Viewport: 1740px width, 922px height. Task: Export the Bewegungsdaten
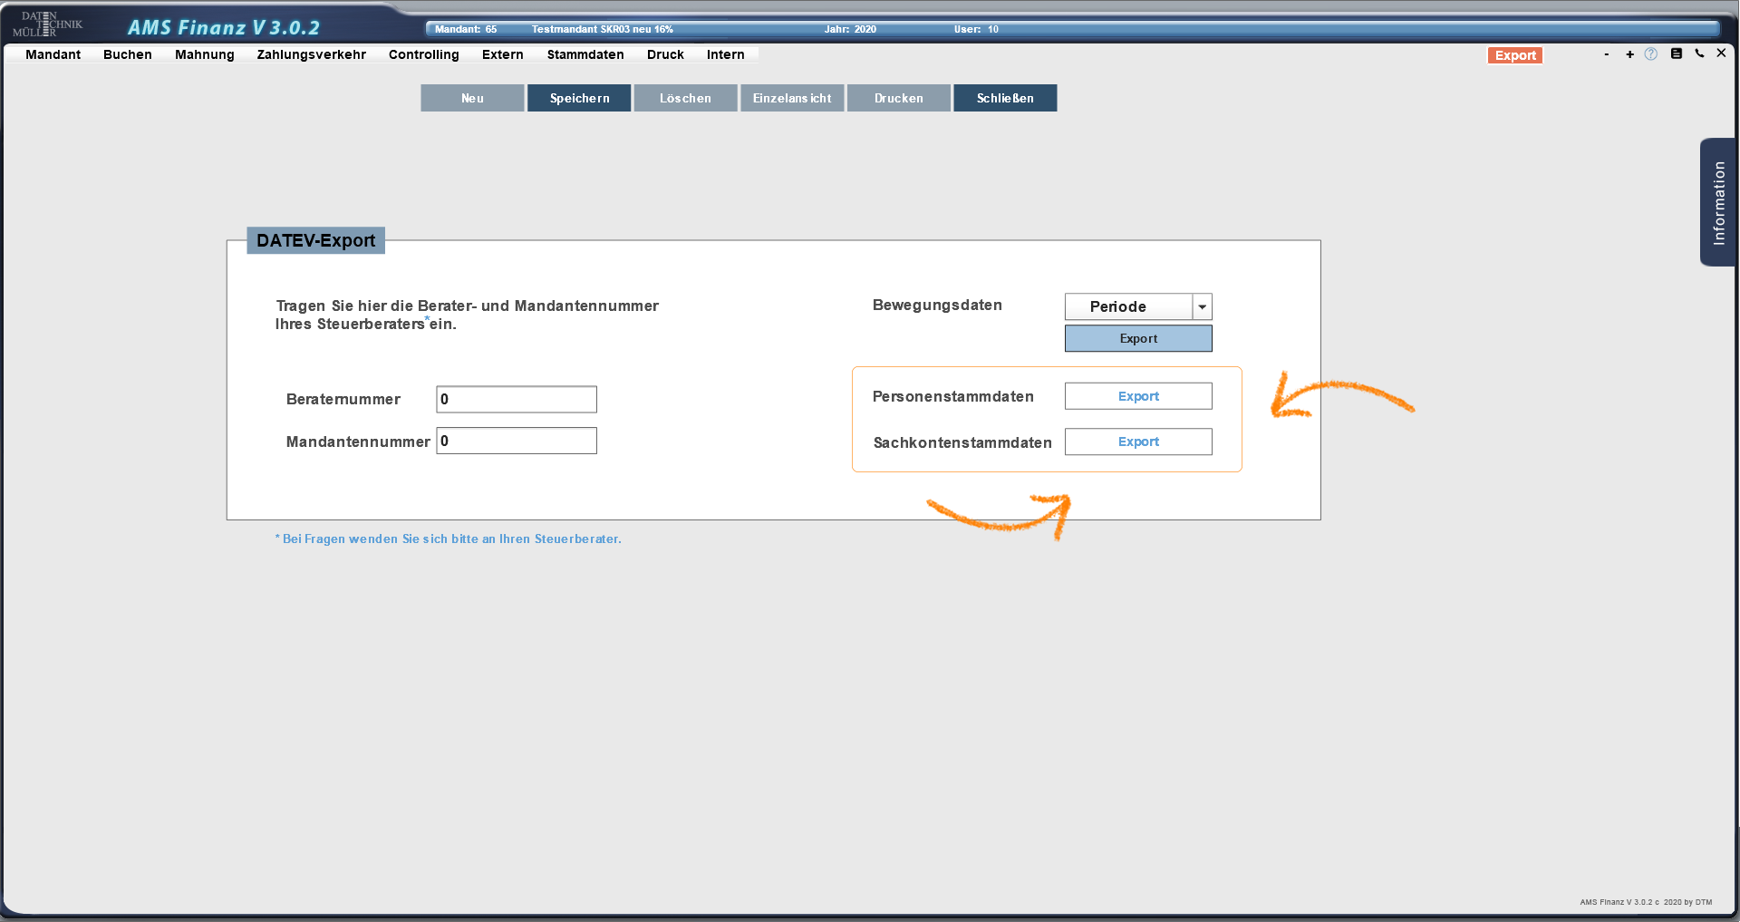pos(1138,338)
